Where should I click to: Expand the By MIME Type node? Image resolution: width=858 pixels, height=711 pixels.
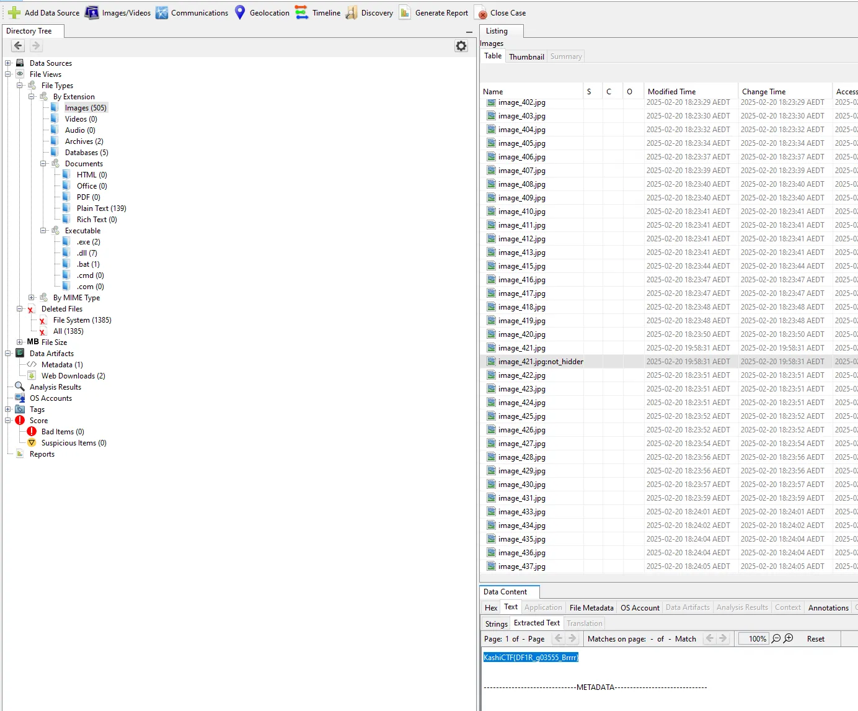[x=32, y=298]
